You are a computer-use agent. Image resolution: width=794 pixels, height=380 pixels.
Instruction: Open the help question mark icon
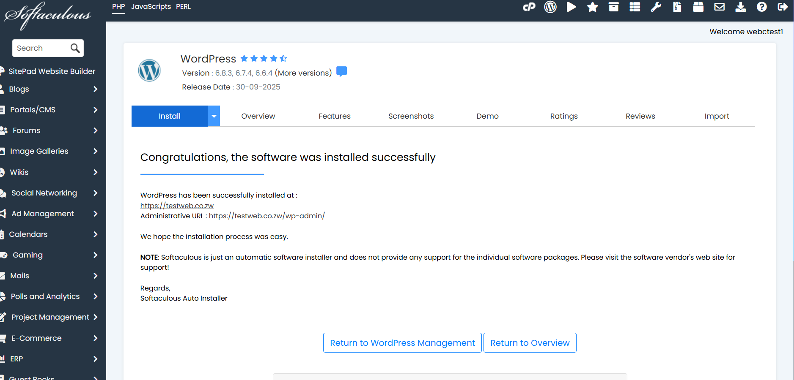point(762,7)
